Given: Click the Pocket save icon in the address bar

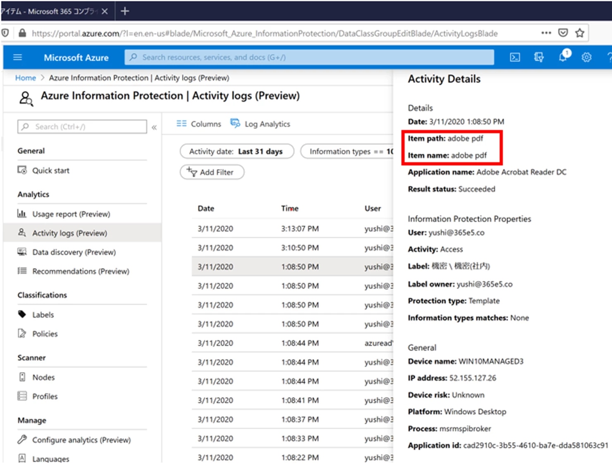Looking at the screenshot, I should 563,33.
